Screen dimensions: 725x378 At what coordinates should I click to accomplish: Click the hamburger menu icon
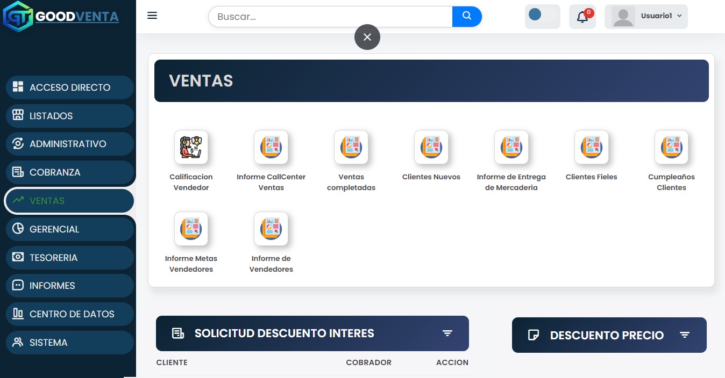coord(152,16)
